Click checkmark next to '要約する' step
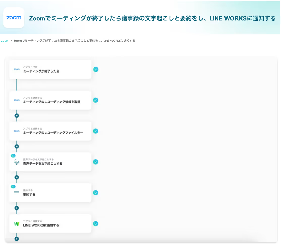 click(96, 193)
